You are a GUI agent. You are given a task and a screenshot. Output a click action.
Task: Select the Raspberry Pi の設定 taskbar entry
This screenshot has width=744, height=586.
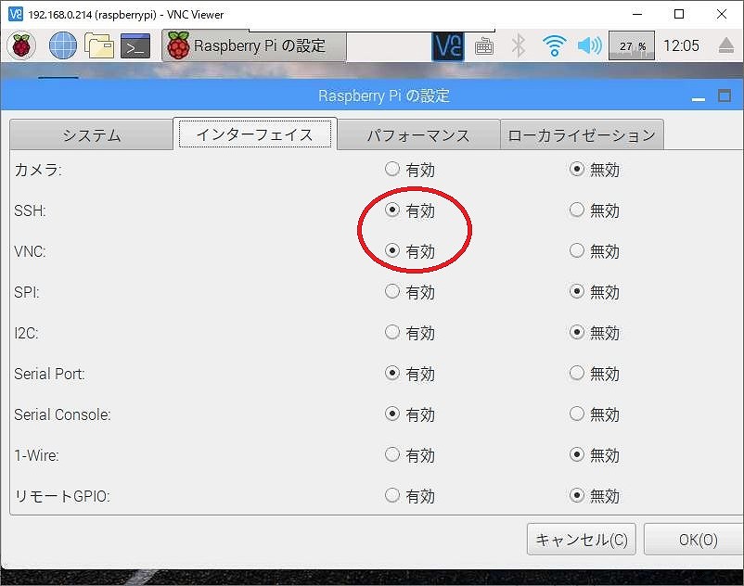click(254, 46)
